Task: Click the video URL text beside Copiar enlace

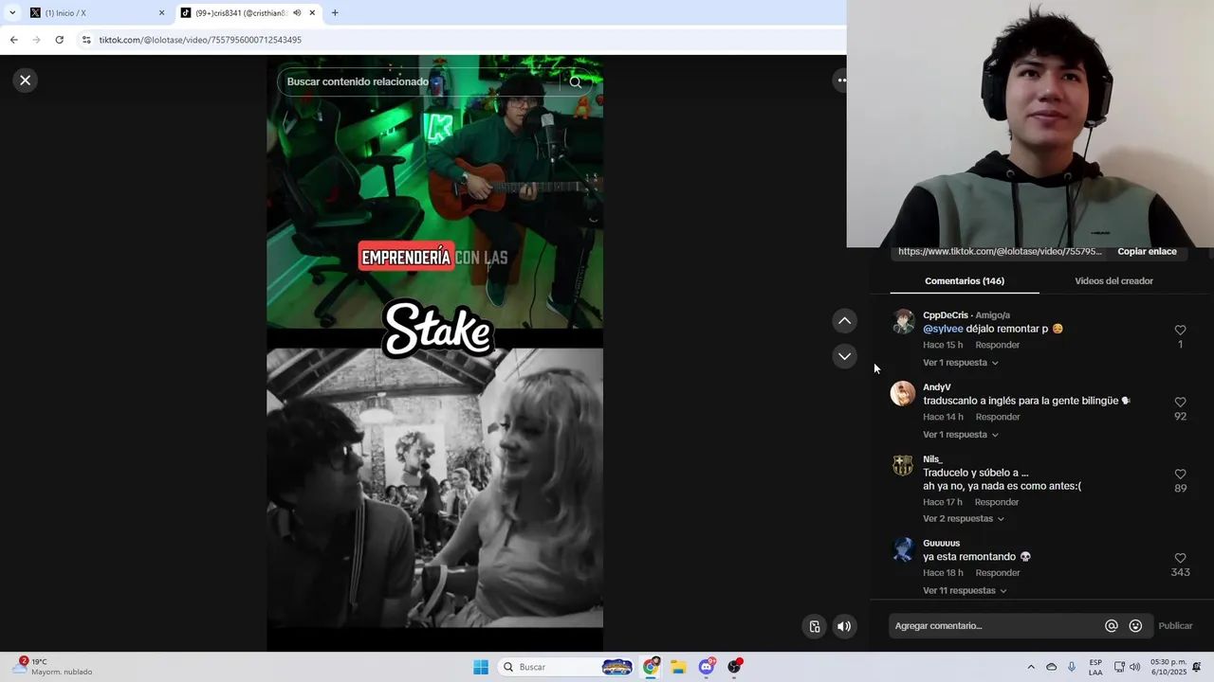Action: pos(1000,252)
